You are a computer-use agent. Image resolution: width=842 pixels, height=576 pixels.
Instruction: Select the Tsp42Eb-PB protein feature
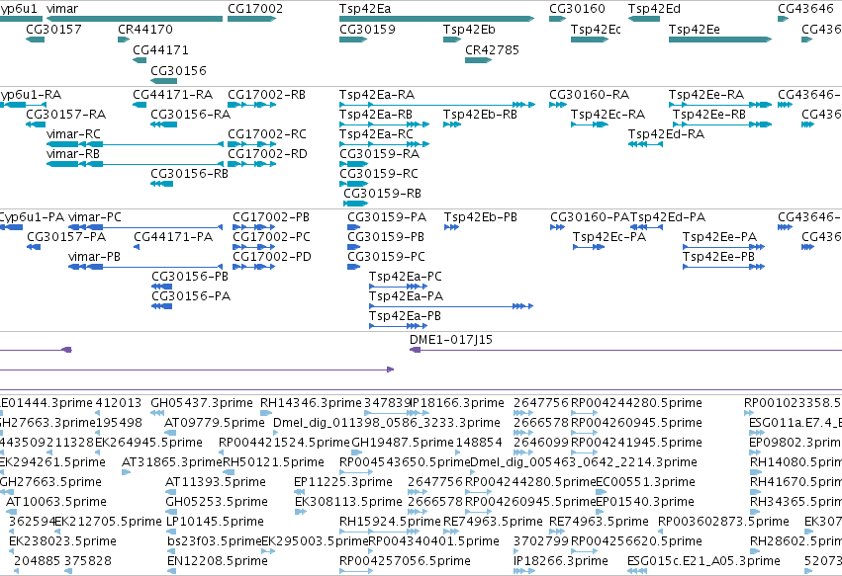click(451, 227)
